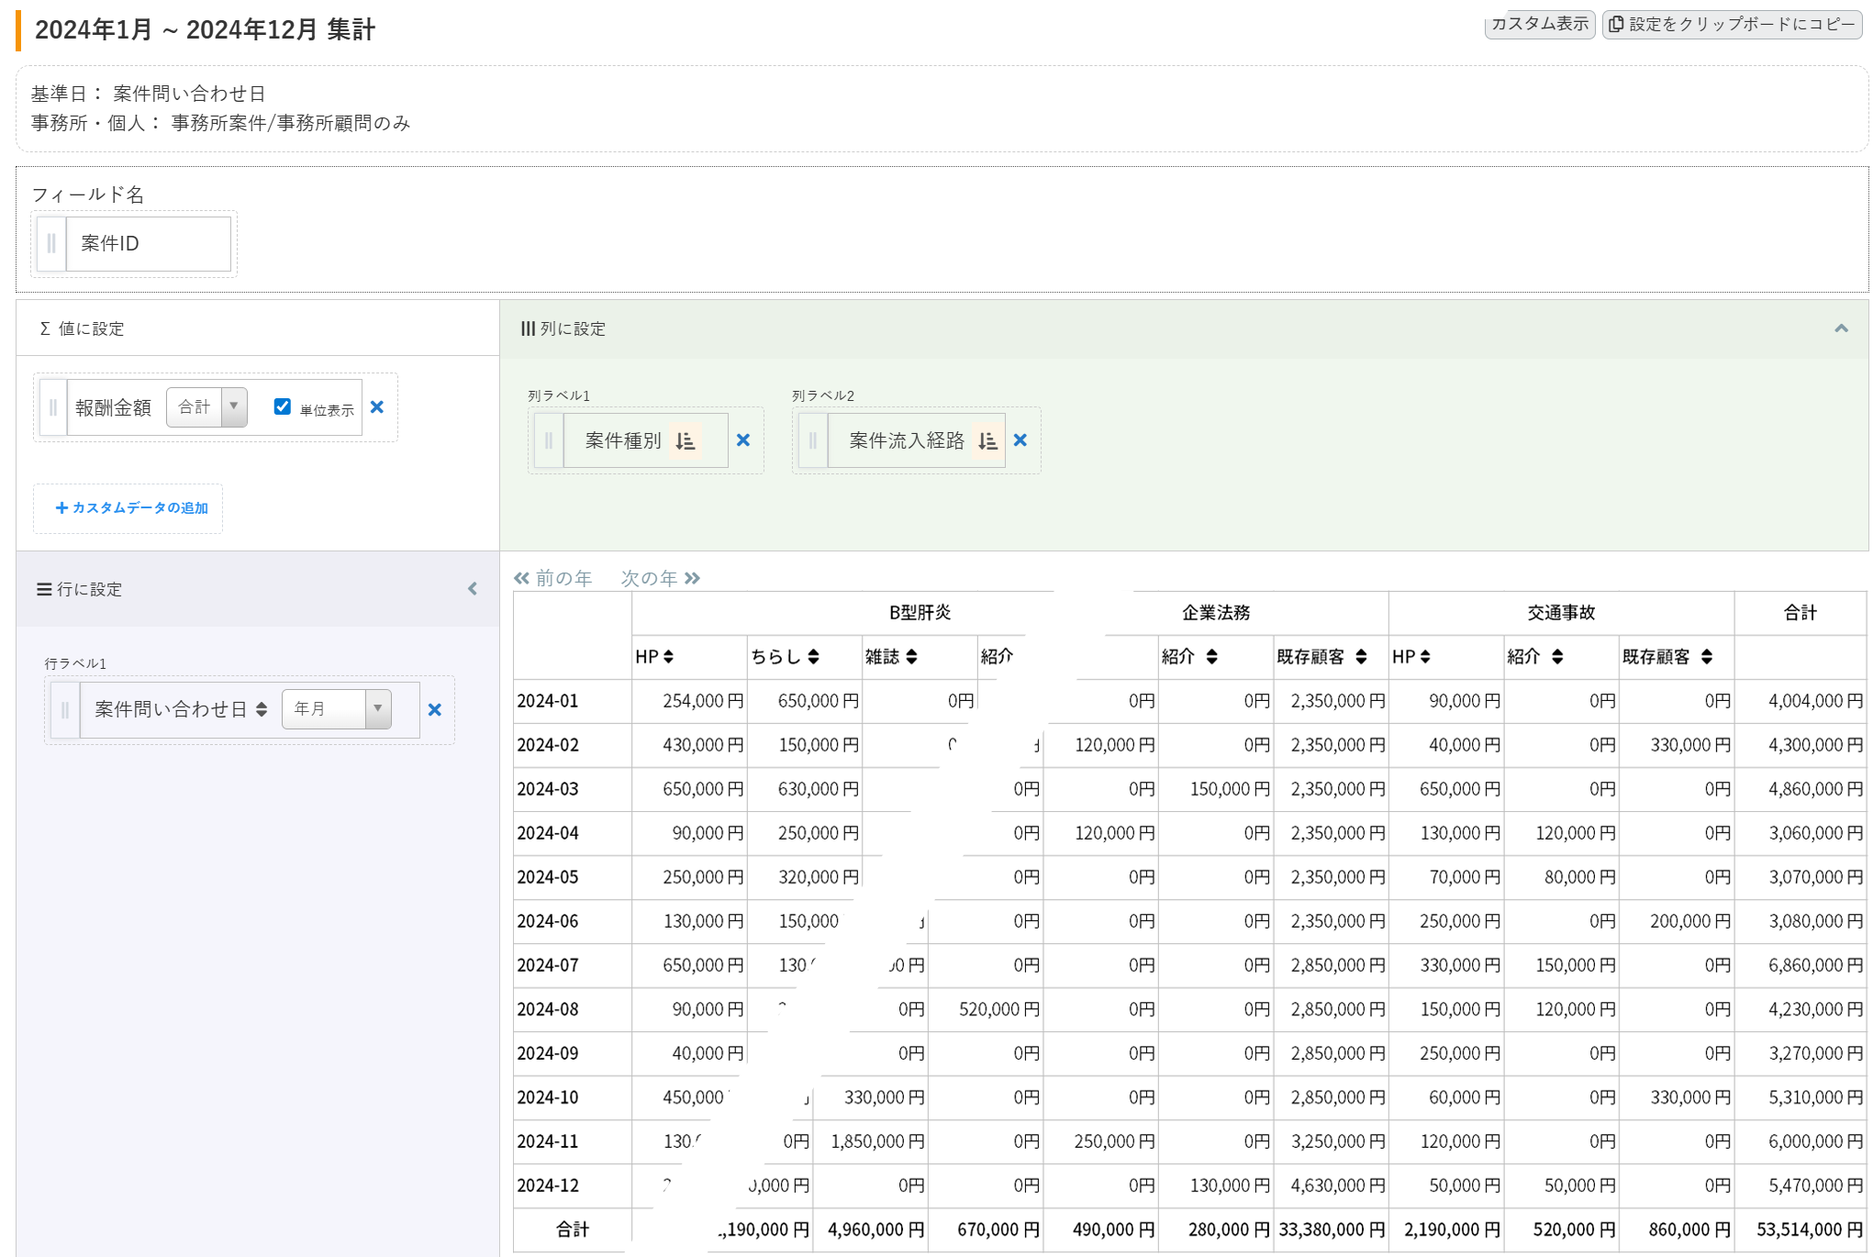Click sort icon on 案件流入経路 column label
1873x1257 pixels.
[987, 441]
